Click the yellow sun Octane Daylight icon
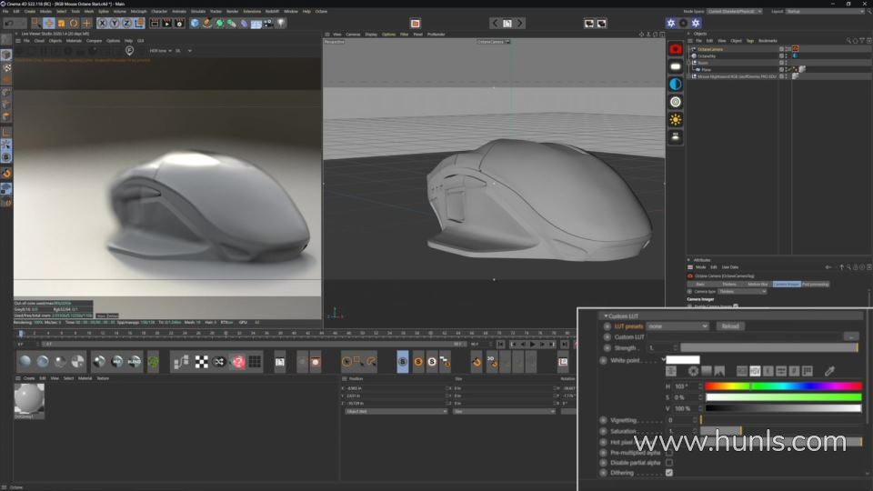The height and width of the screenshot is (491, 873). point(676,119)
